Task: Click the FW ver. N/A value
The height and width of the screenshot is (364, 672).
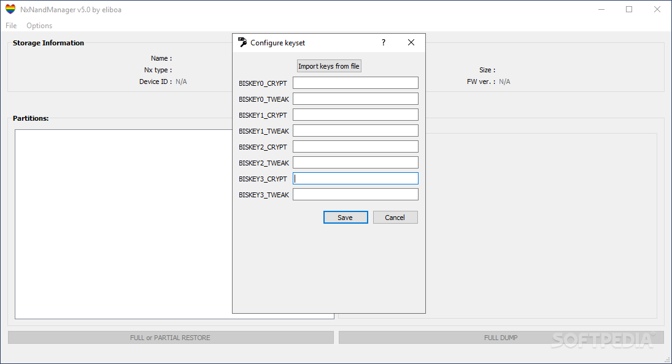Action: point(504,82)
